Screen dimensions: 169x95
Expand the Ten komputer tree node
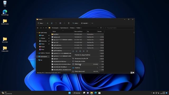click(x=37, y=56)
